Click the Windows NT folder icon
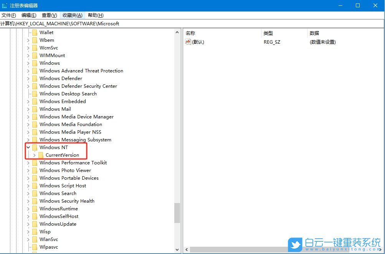Viewport: 385px width, 254px height. click(x=35, y=147)
